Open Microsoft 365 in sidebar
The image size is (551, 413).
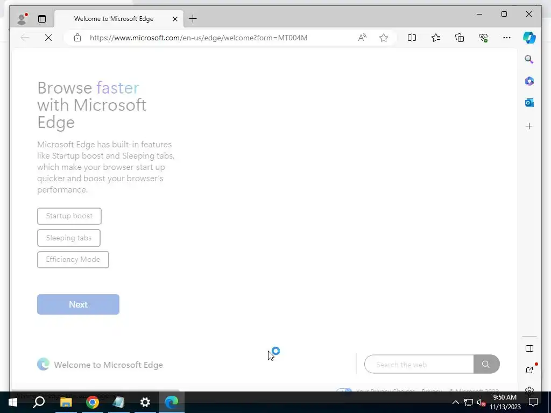[529, 81]
